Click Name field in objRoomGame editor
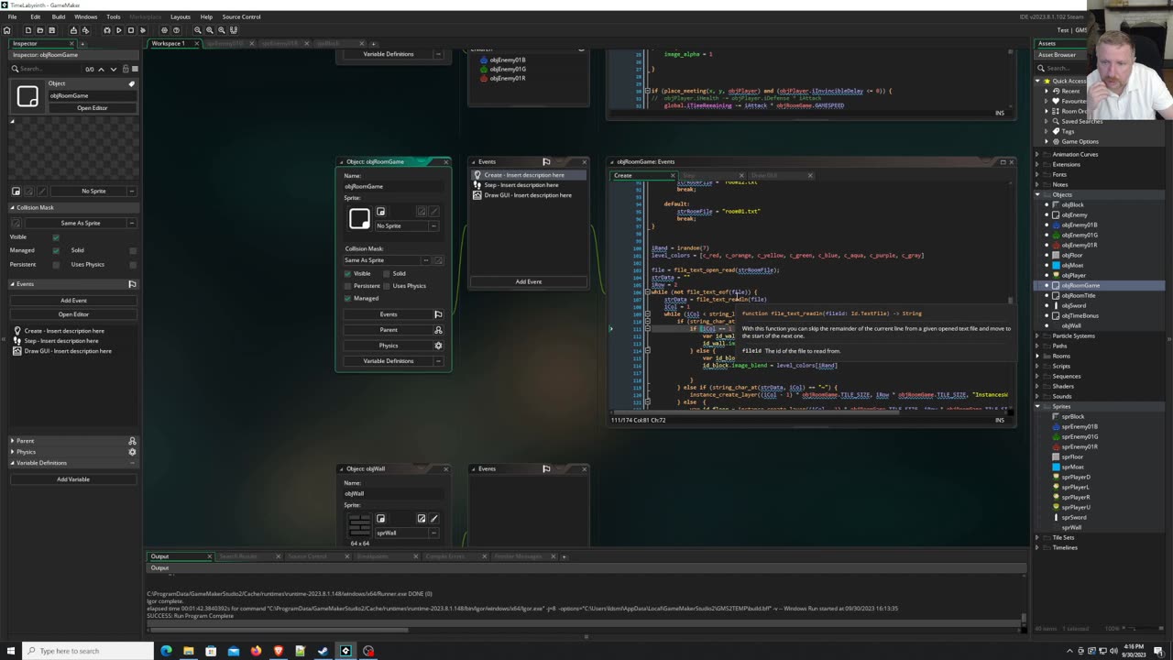 [394, 186]
